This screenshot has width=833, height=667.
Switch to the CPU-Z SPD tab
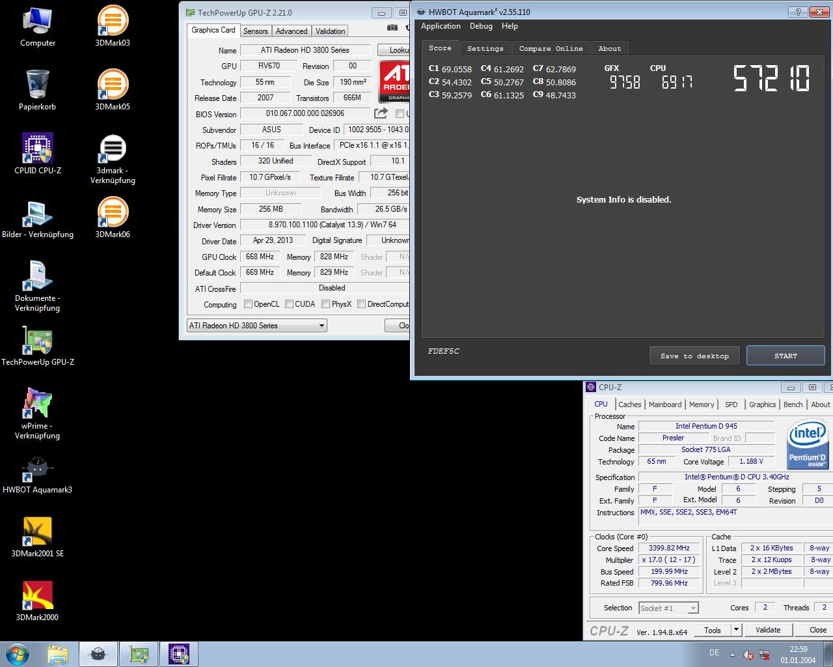(731, 404)
